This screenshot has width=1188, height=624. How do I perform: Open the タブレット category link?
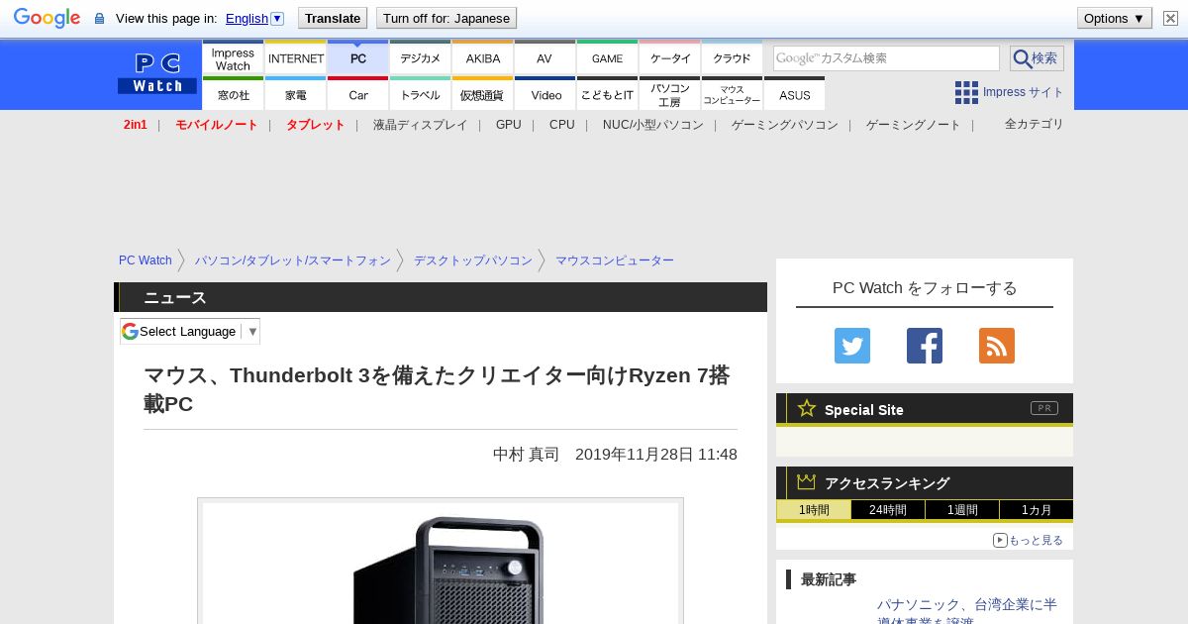pos(316,125)
